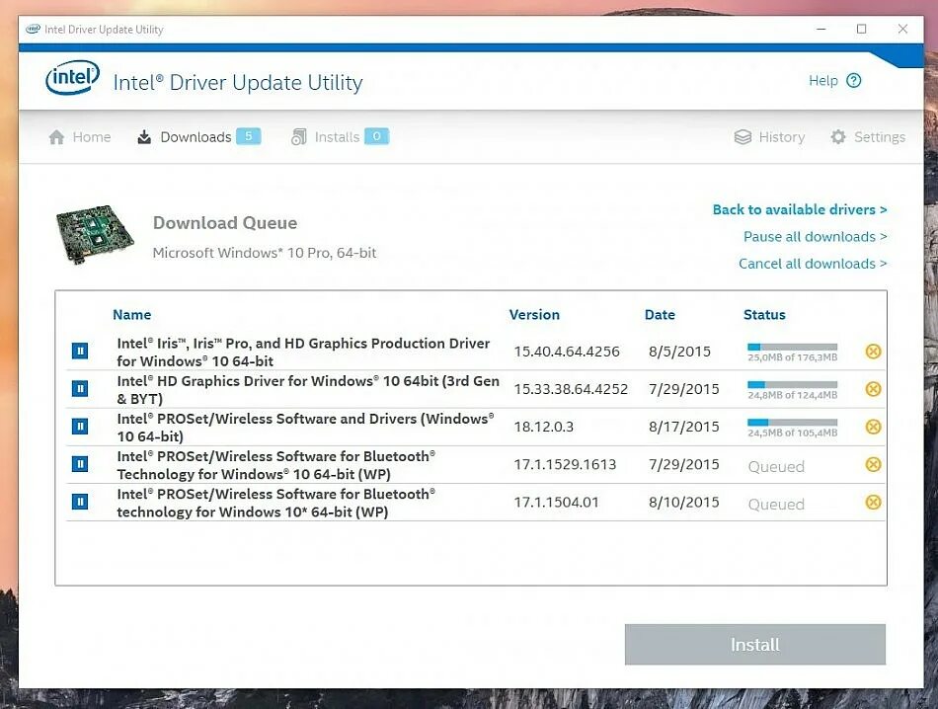Click the Help question mark icon
The image size is (938, 709).
(x=854, y=81)
